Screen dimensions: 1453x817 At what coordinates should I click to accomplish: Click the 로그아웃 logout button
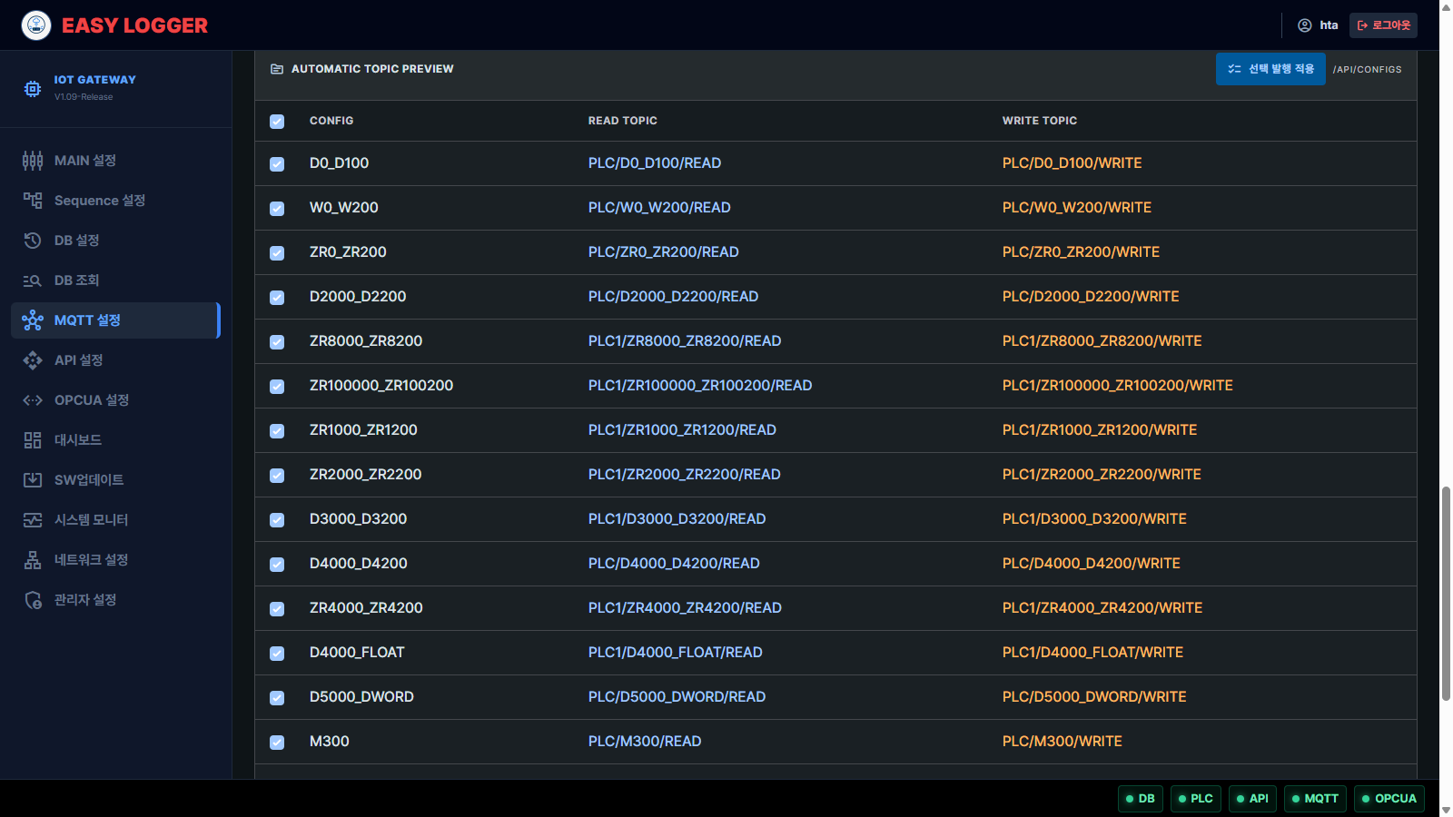tap(1383, 25)
